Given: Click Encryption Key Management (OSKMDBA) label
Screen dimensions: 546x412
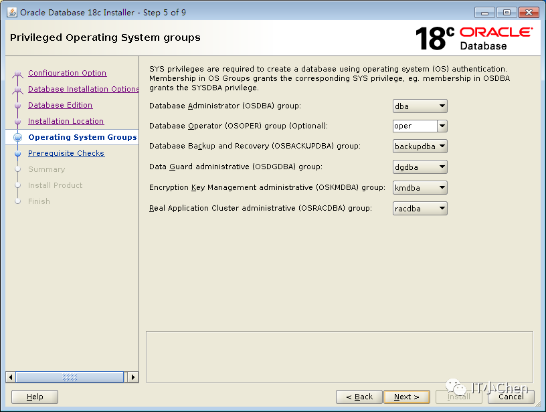Looking at the screenshot, I should [267, 187].
